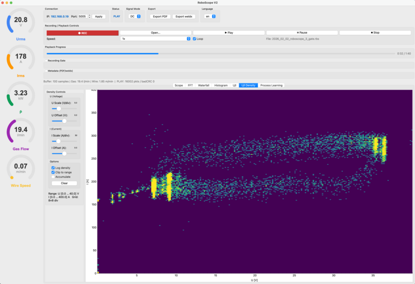Click Clear in density options

[x=64, y=183]
